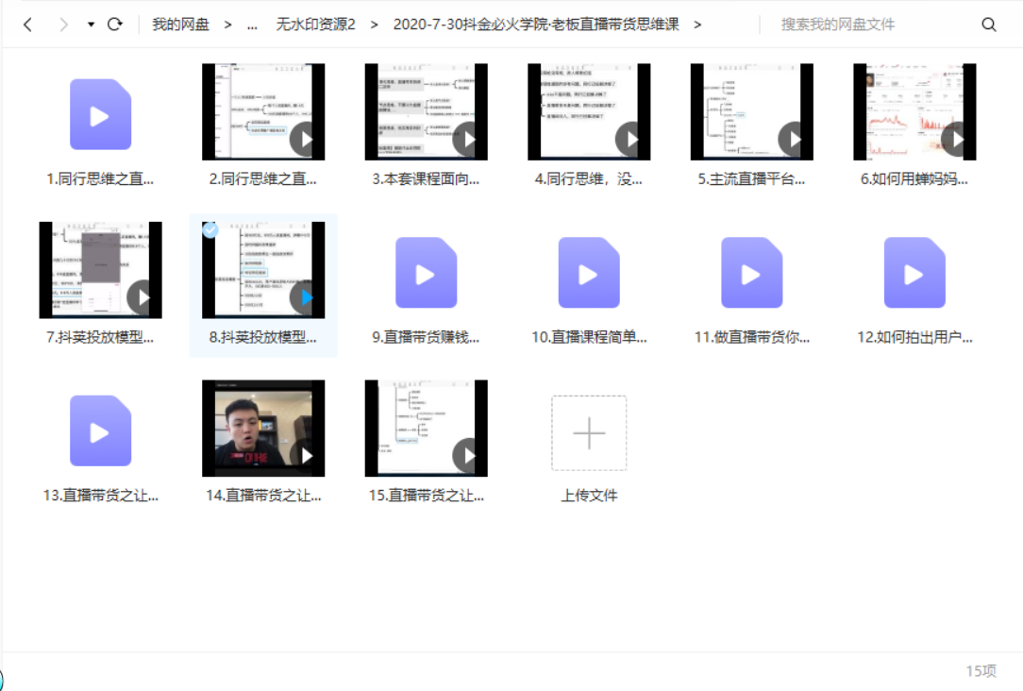1023x691 pixels.
Task: Open video file 13.直播带货之让...
Action: (x=100, y=430)
